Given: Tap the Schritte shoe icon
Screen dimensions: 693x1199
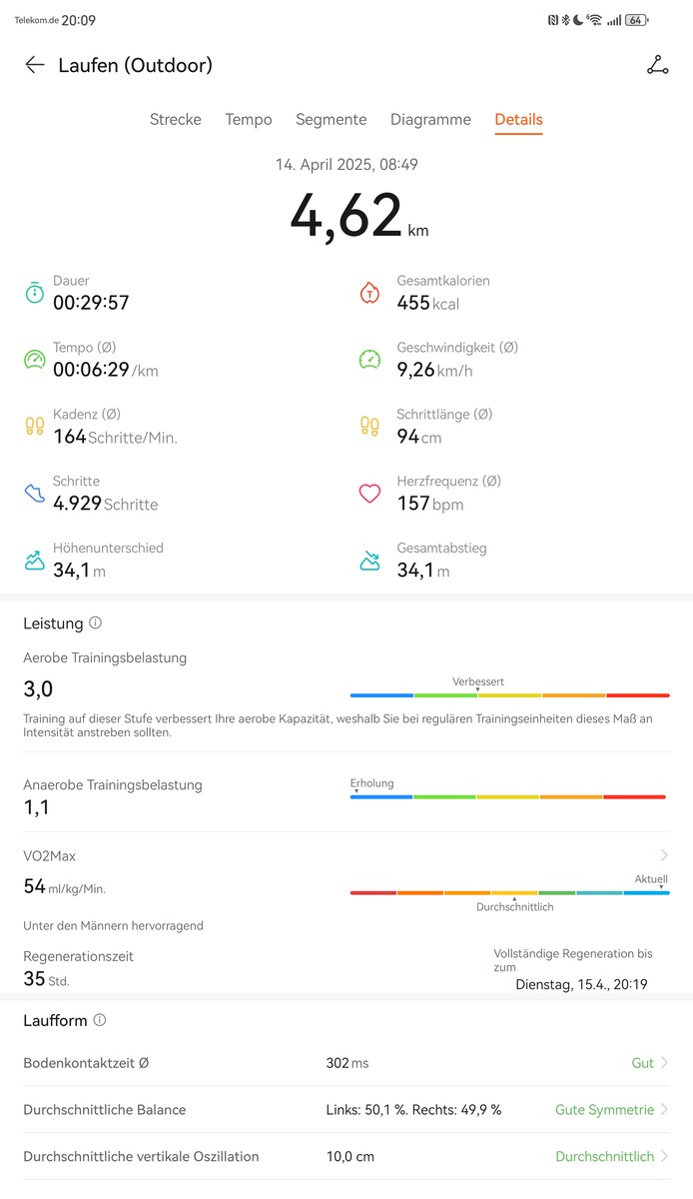Looking at the screenshot, I should click(35, 494).
